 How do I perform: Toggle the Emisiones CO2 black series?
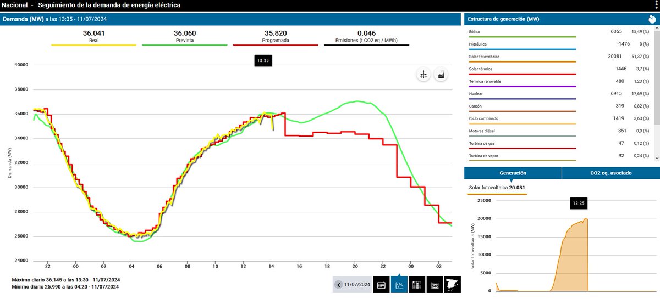tap(366, 37)
